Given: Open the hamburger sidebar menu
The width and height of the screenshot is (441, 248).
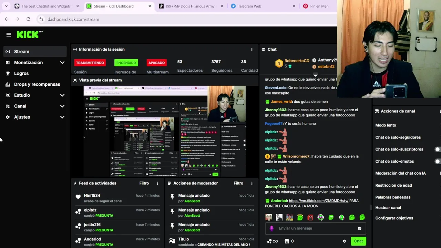Looking at the screenshot, I should pos(9,34).
